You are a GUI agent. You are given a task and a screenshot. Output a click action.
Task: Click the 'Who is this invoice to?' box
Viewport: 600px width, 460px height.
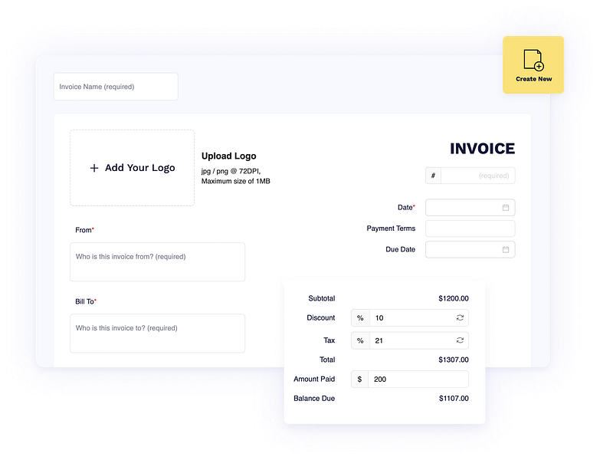tap(157, 333)
